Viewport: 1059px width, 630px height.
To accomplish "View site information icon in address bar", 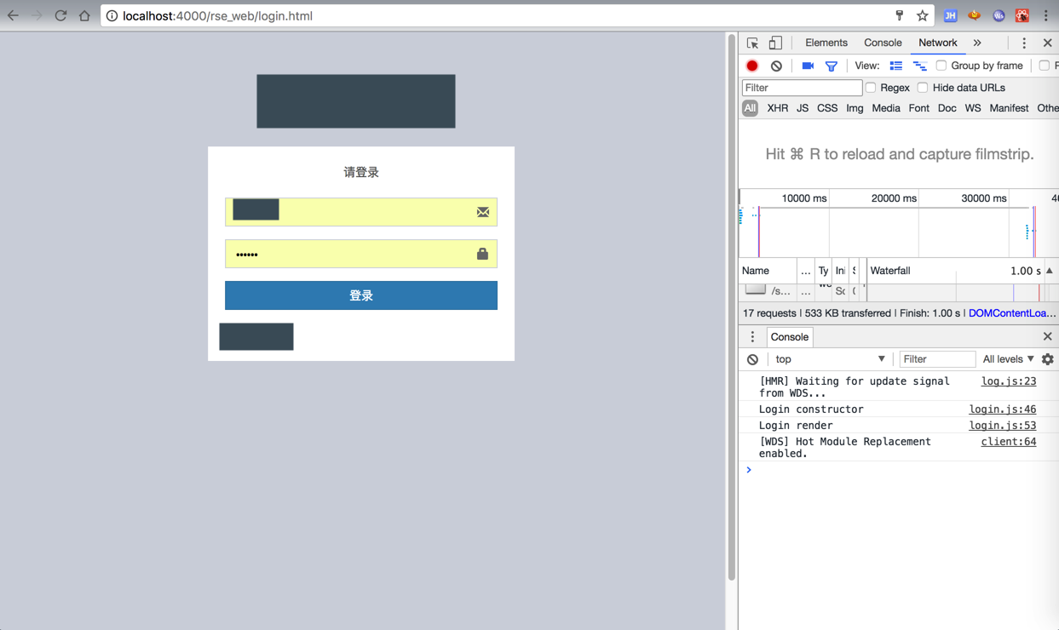I will coord(112,15).
